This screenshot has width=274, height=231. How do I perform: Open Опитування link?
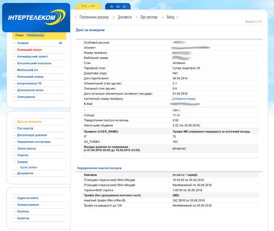[26, 97]
